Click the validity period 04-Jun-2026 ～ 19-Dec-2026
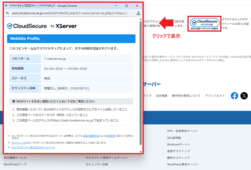The height and width of the screenshot is (170, 251). [x=65, y=69]
